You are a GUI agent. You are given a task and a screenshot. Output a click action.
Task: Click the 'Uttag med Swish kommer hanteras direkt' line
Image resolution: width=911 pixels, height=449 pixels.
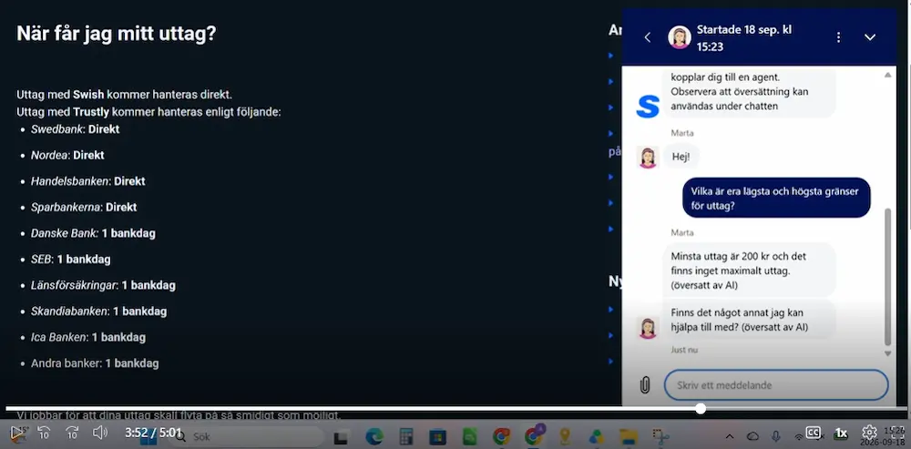pos(124,95)
